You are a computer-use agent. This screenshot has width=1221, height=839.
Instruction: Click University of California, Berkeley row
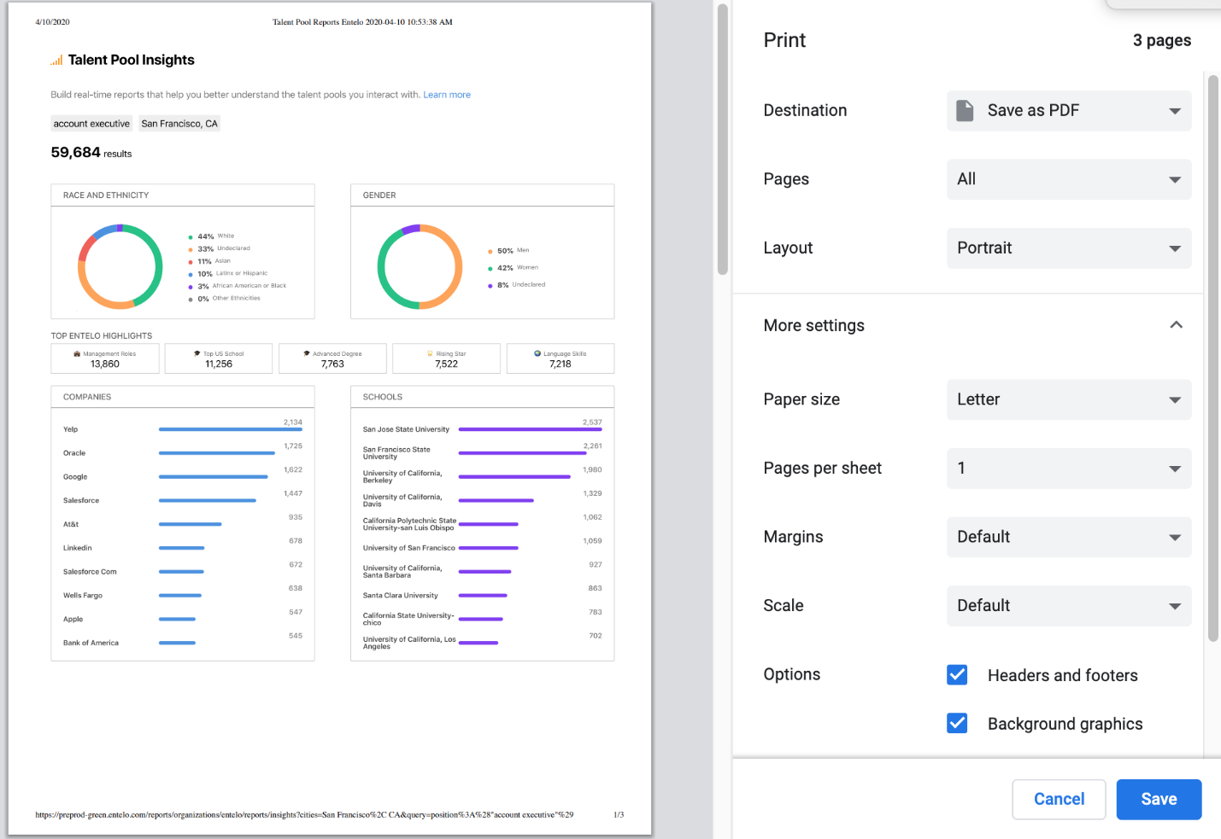(483, 476)
